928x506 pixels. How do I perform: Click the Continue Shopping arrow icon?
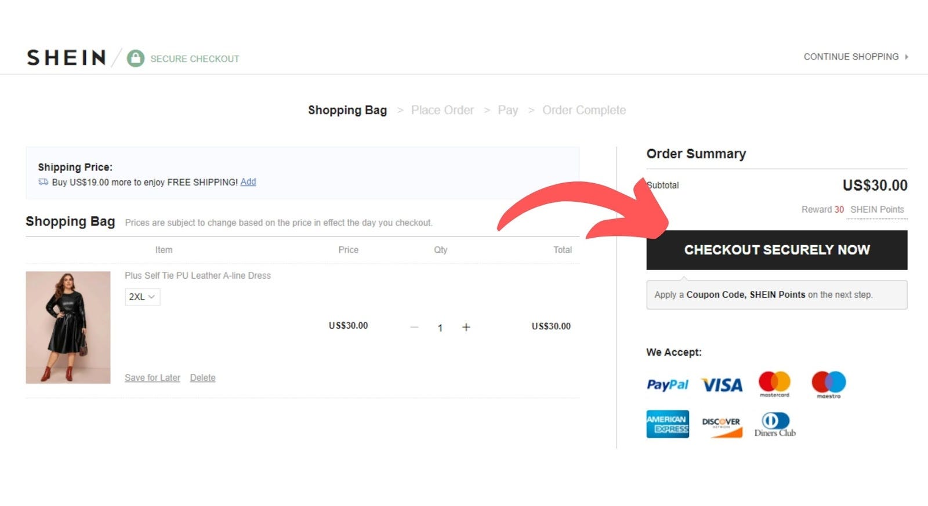(x=907, y=57)
